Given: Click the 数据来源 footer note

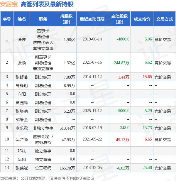Looking at the screenshot, I should click(x=47, y=178).
